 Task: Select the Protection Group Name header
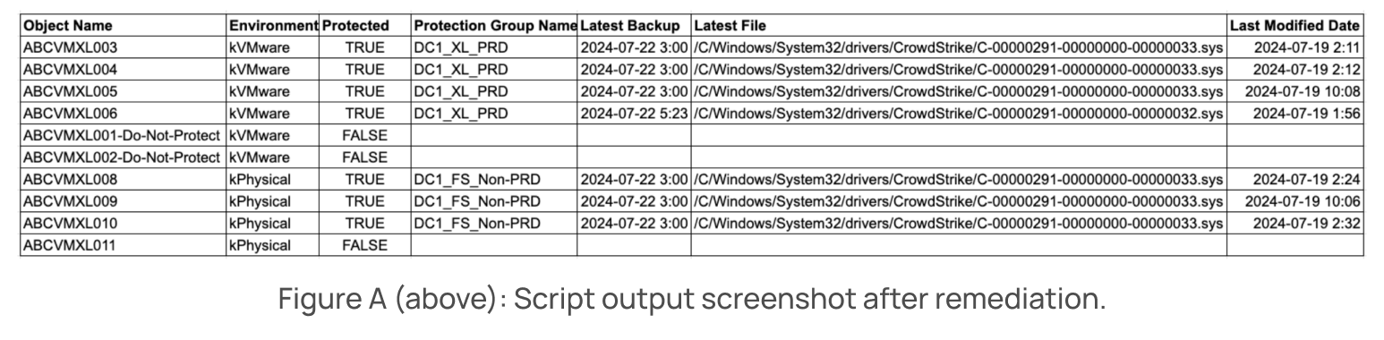pyautogui.click(x=494, y=26)
